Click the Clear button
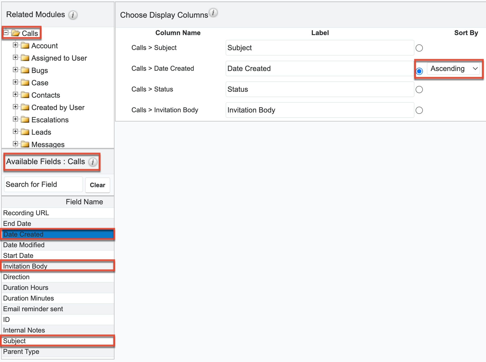The image size is (486, 362). tap(97, 185)
